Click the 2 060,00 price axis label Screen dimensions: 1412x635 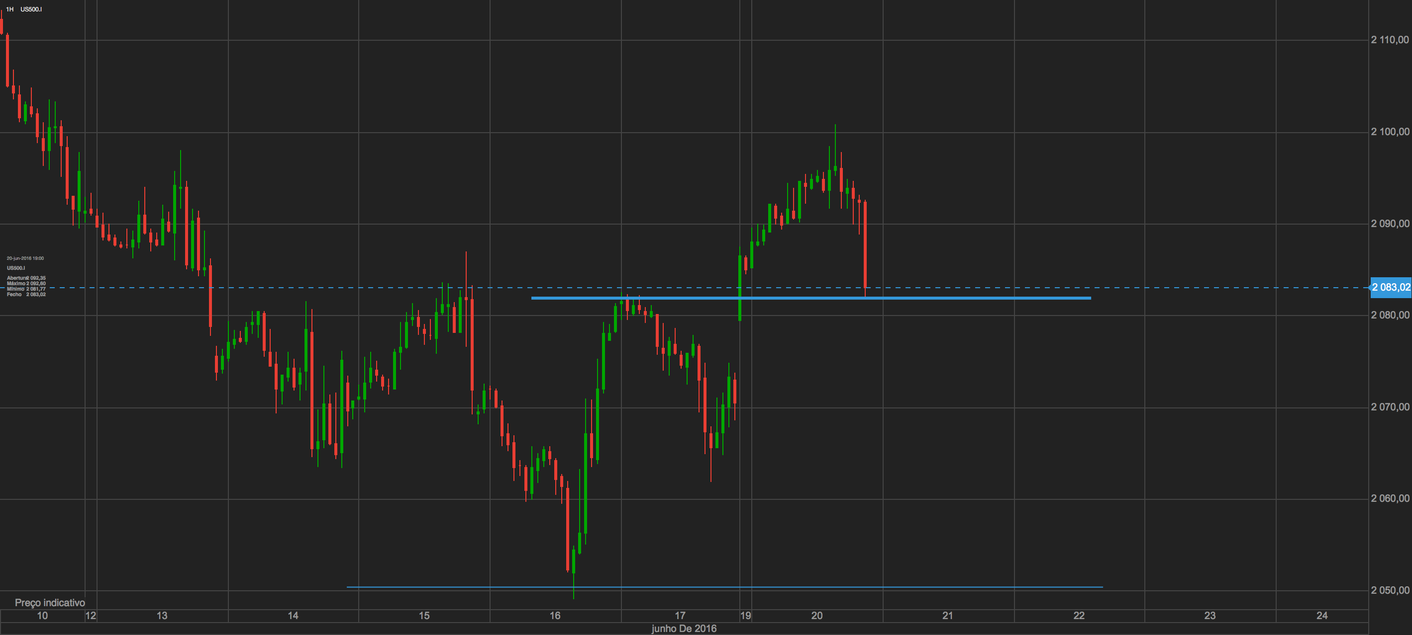[x=1390, y=498]
